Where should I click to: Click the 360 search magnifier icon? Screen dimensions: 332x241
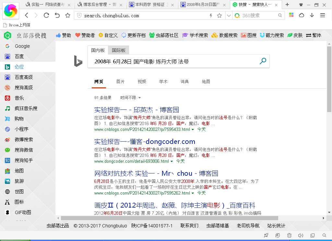point(280,15)
